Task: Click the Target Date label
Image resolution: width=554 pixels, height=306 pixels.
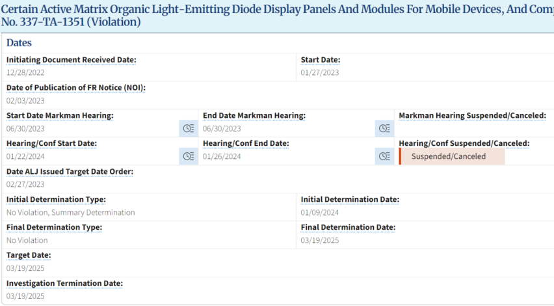Action: 29,255
